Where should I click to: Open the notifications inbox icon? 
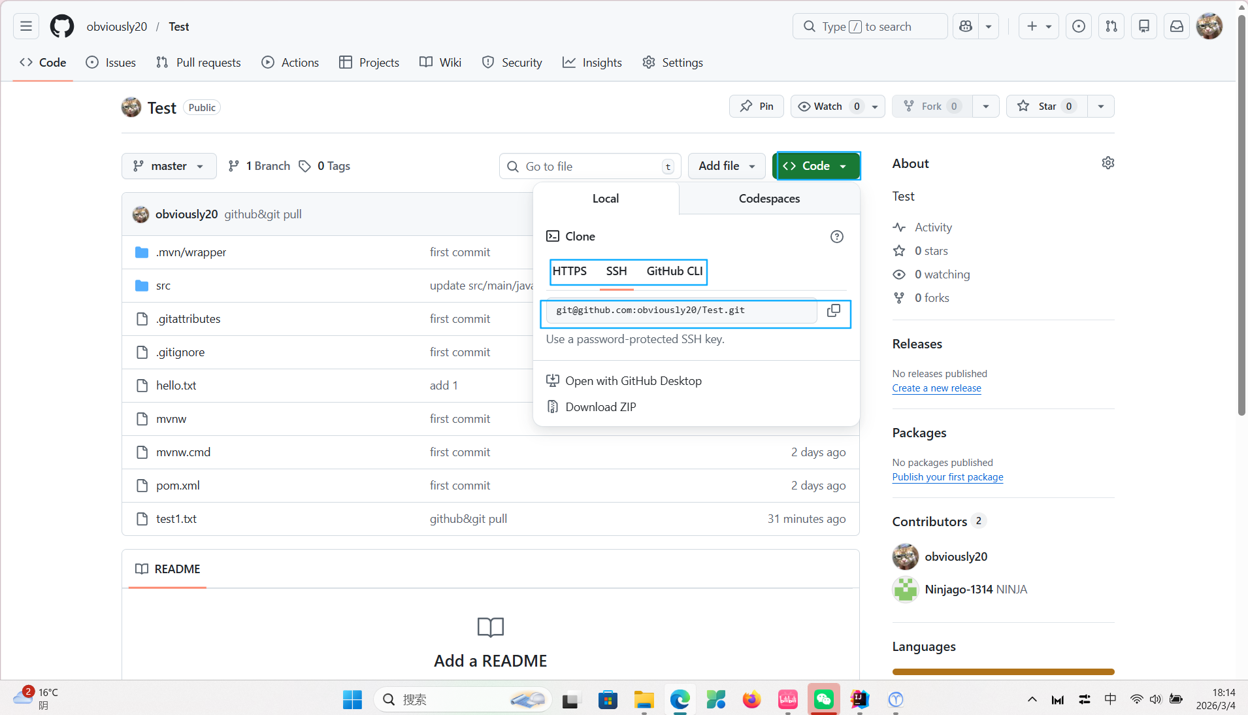pyautogui.click(x=1176, y=26)
